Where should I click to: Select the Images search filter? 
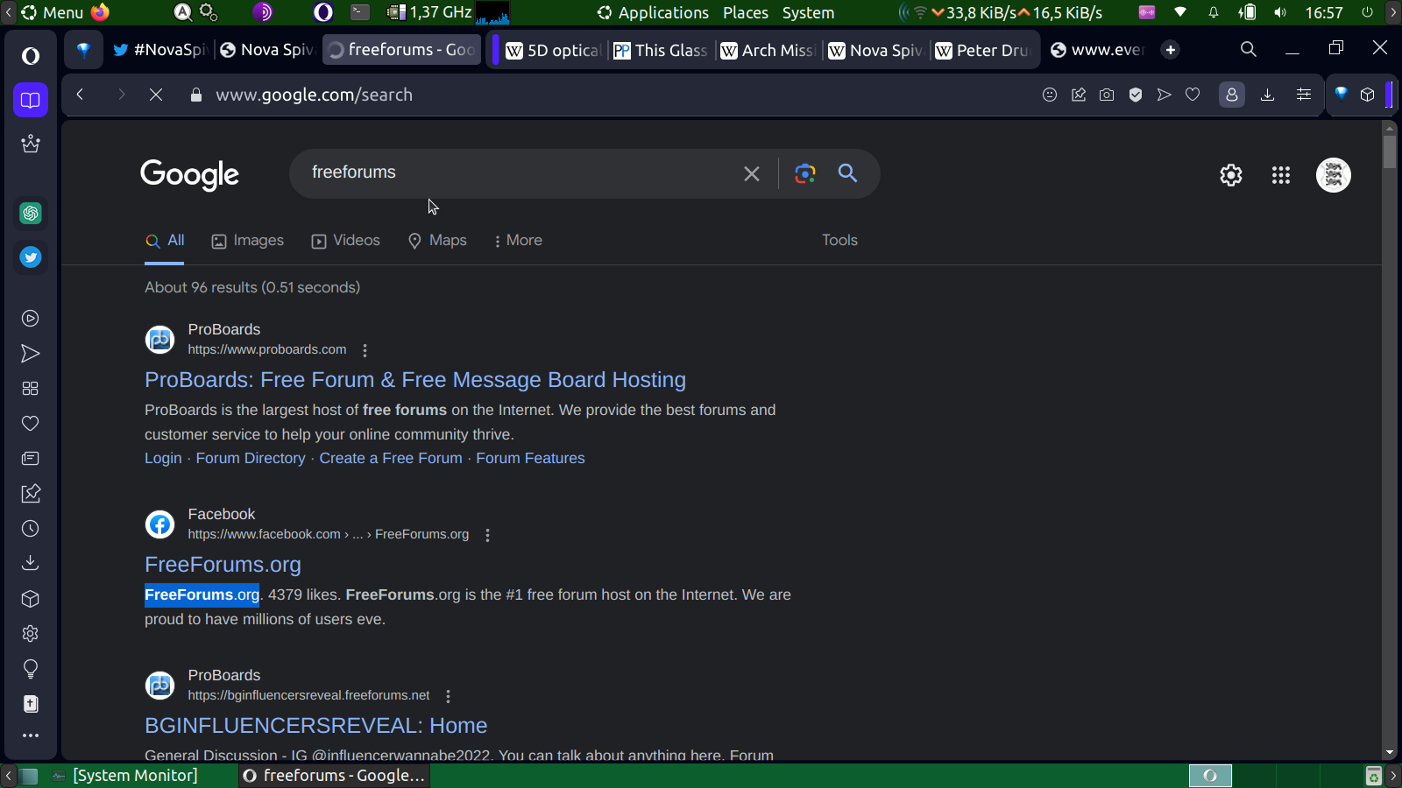pyautogui.click(x=248, y=241)
